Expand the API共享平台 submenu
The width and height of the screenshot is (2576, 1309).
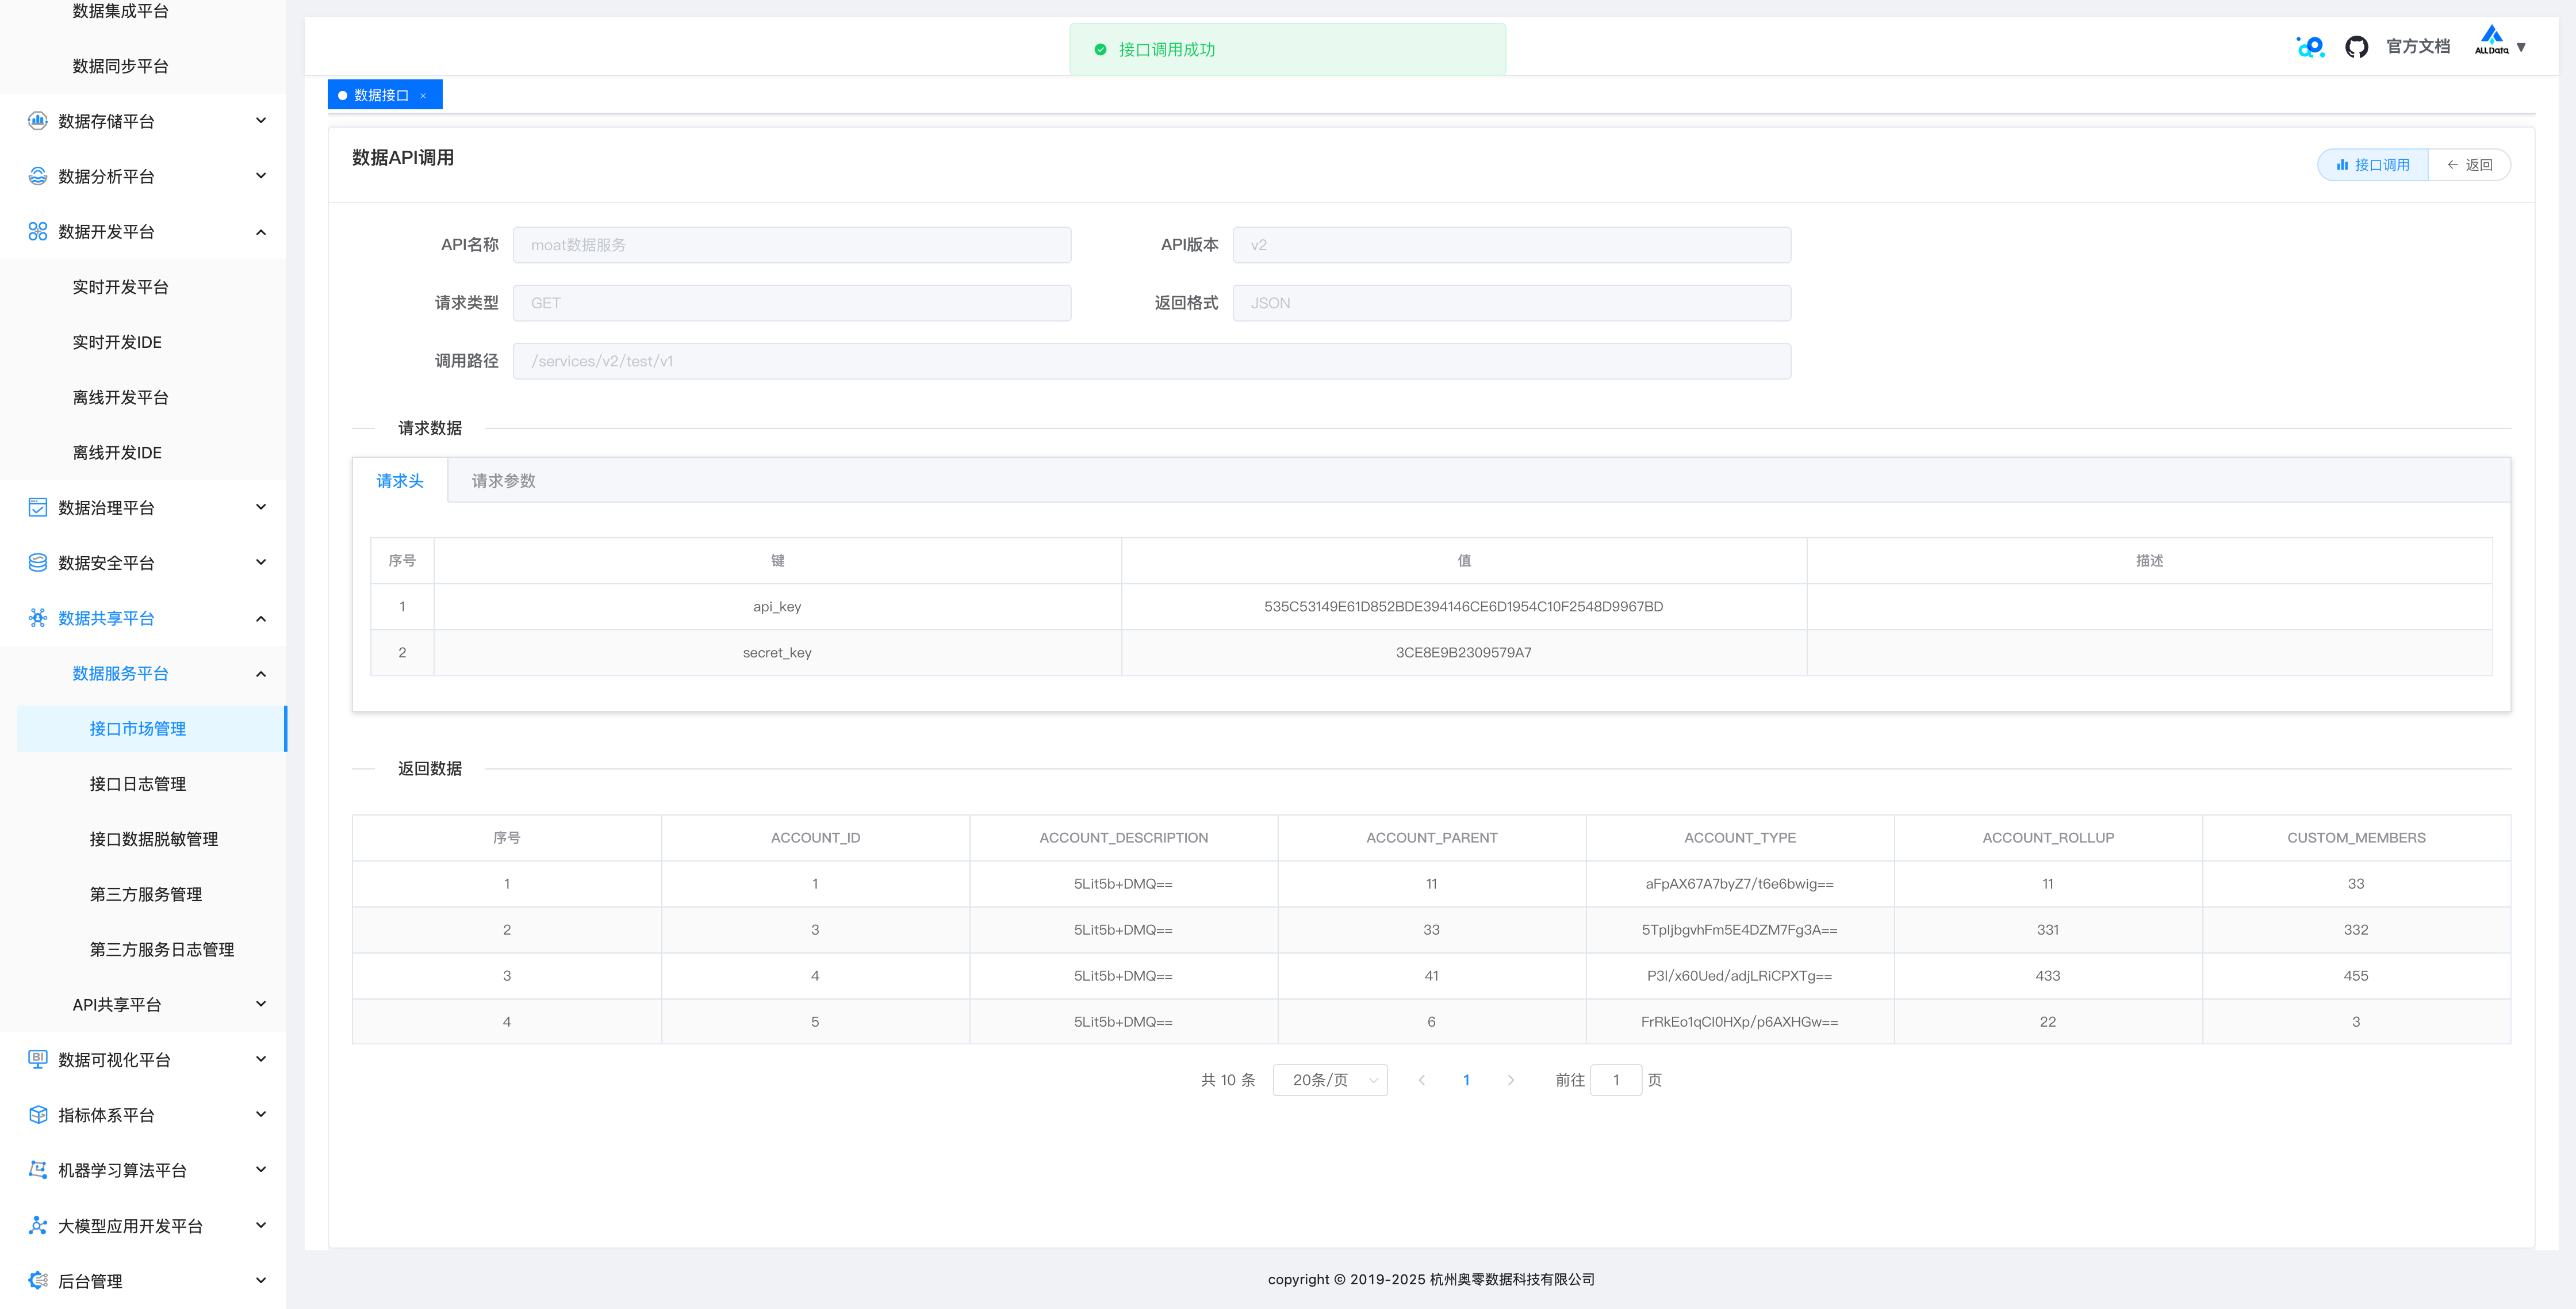(261, 1004)
